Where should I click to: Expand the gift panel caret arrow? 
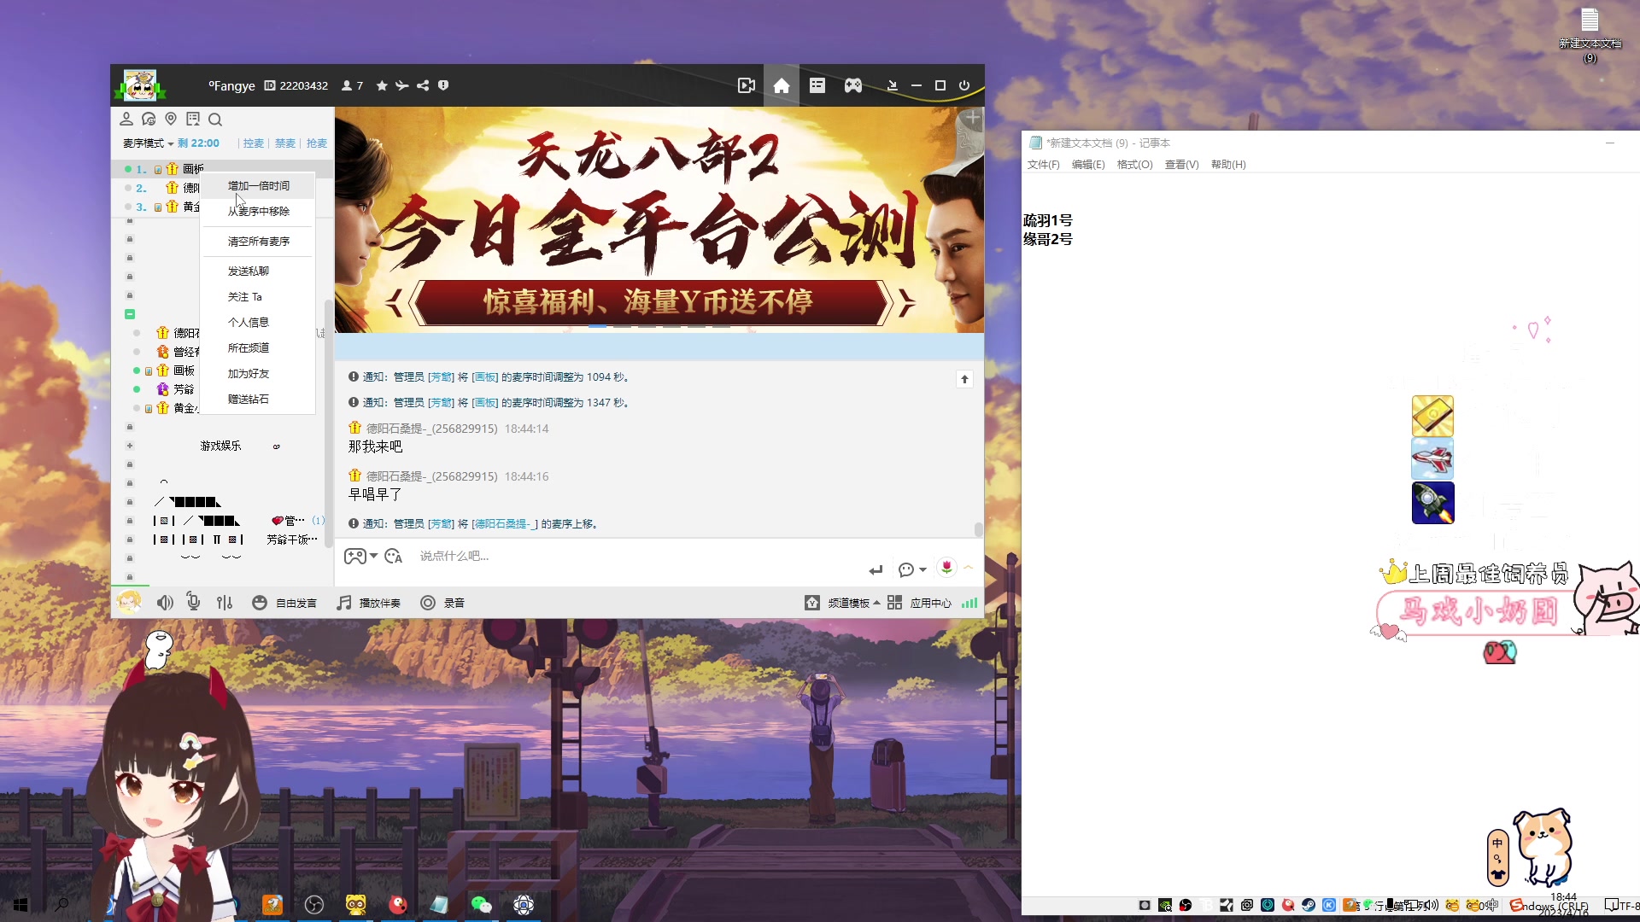pyautogui.click(x=969, y=568)
